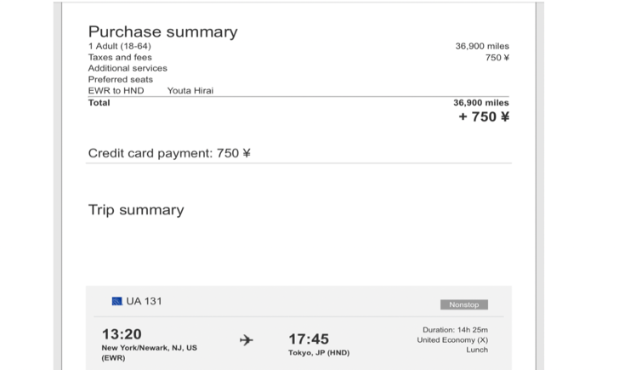This screenshot has width=619, height=370.
Task: Click the Purchase summary heading
Action: coord(162,31)
